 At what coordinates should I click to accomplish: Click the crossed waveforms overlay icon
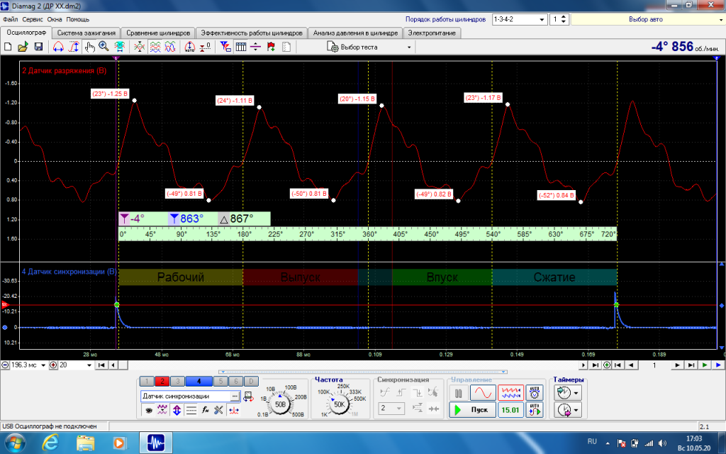pos(139,47)
